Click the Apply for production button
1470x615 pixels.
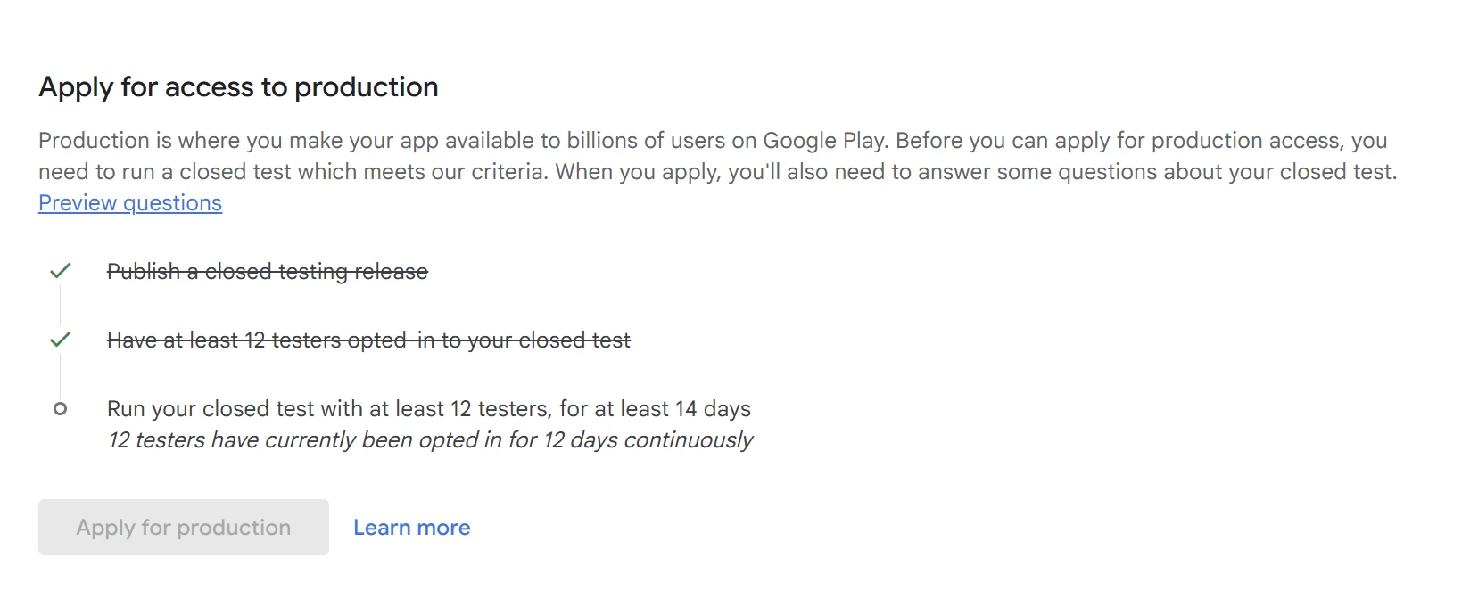point(182,527)
